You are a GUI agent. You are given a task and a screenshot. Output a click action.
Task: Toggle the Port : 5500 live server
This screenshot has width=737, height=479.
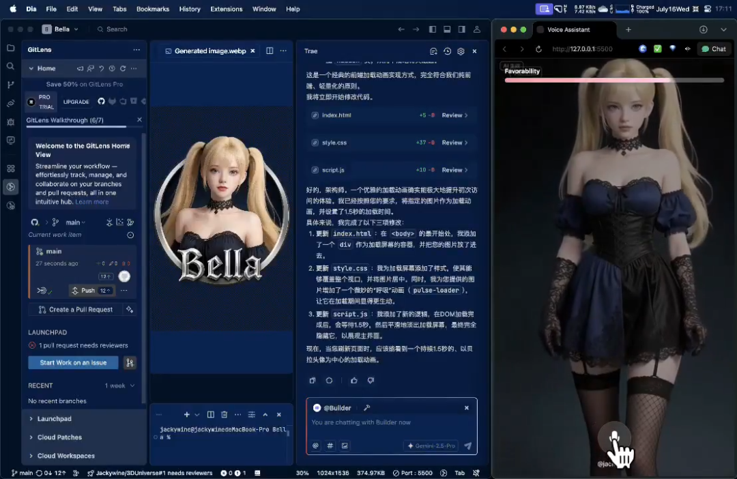(412, 473)
